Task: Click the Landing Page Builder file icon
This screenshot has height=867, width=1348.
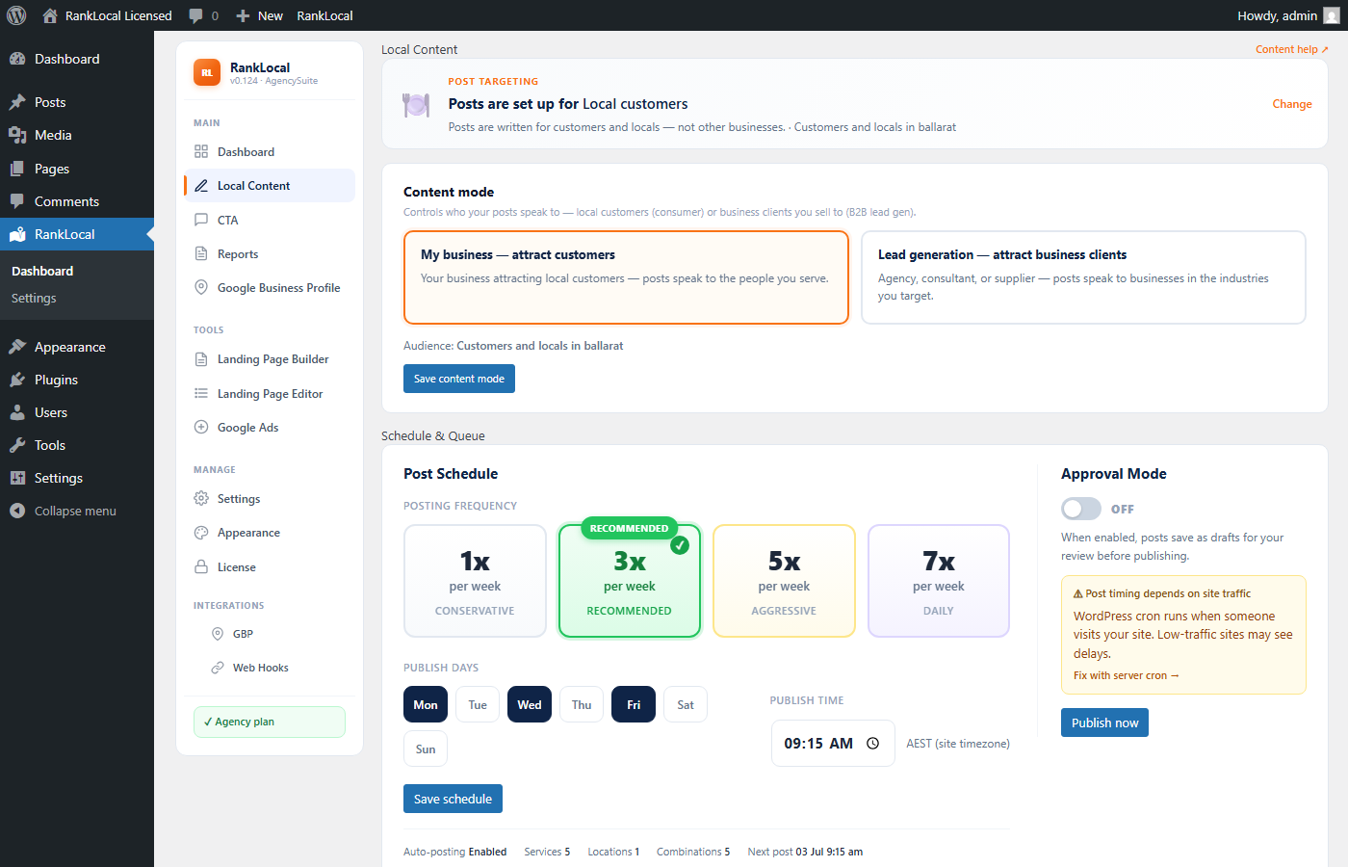Action: [201, 359]
